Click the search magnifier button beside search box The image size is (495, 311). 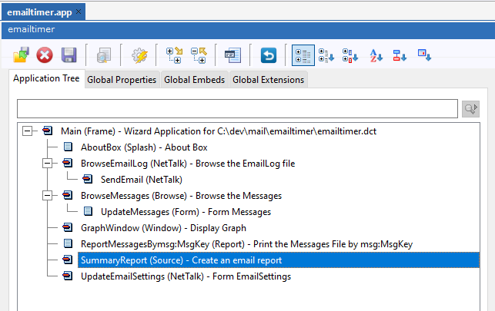pyautogui.click(x=470, y=109)
